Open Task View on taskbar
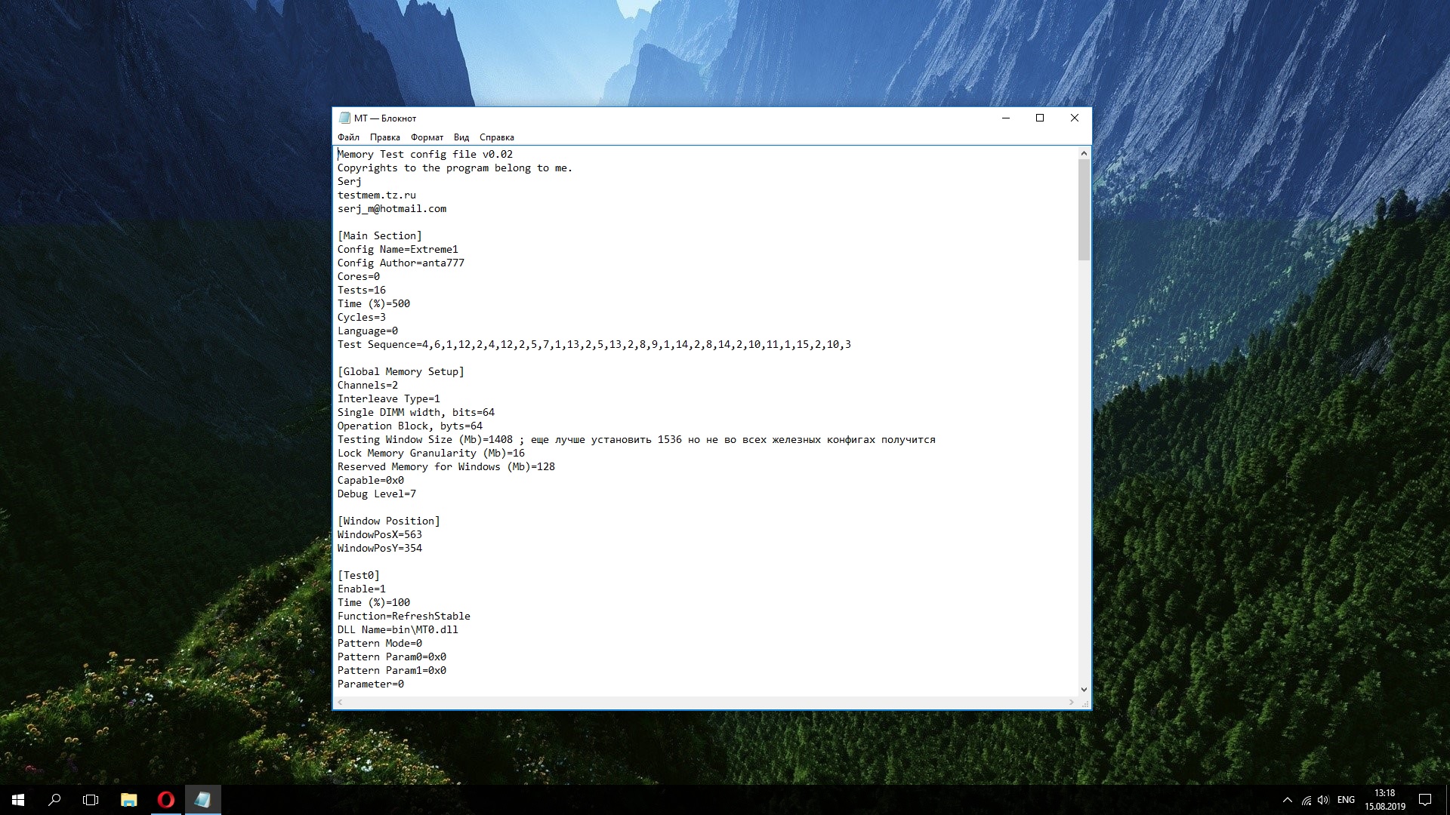The width and height of the screenshot is (1450, 815). pos(91,800)
